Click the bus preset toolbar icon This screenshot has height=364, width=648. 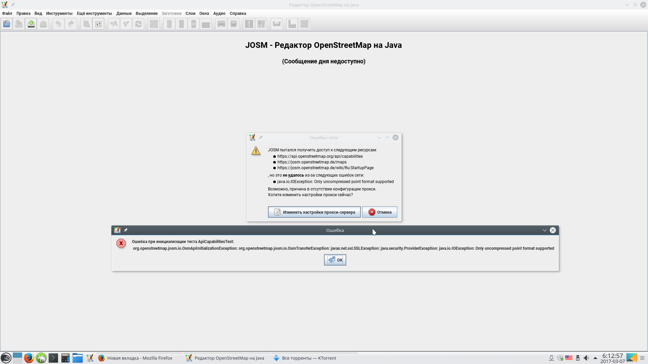[x=234, y=24]
